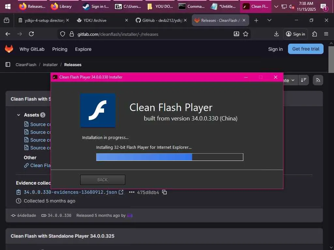Click GitLab Sign in link
This screenshot has width=334, height=250.
[x=275, y=49]
